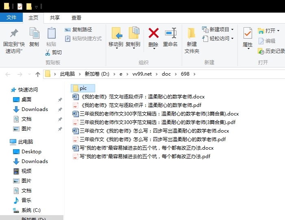Select 写"我的老师"最容易掉进去的五个坑 docx file

[143, 148]
